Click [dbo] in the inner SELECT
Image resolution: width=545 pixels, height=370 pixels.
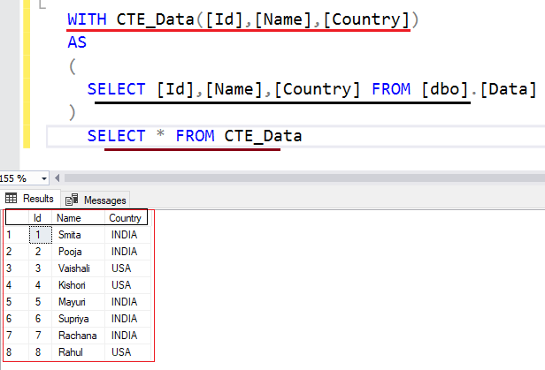pos(445,89)
